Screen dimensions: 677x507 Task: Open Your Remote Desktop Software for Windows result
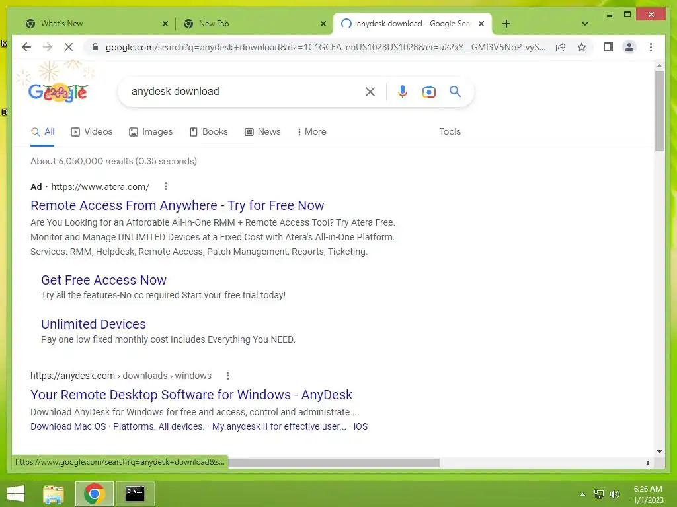191,395
